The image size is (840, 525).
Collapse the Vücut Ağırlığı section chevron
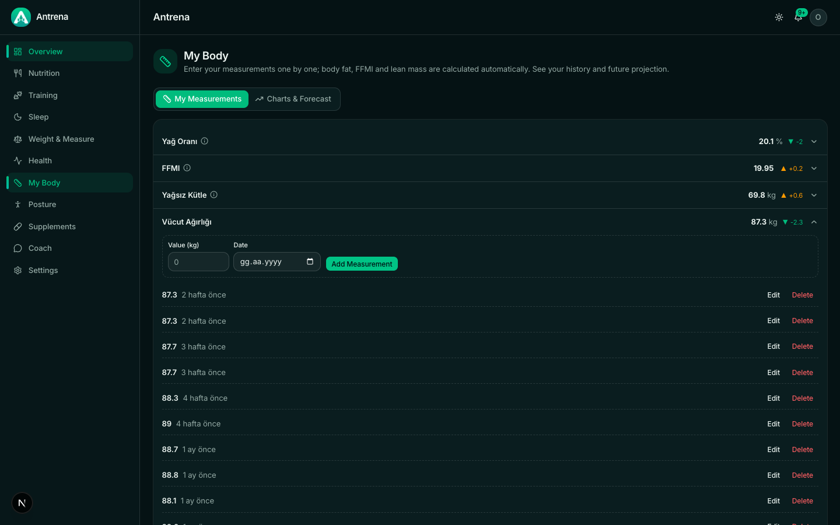pos(814,222)
